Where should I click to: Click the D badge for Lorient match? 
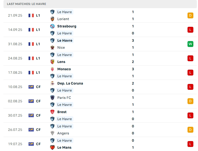(x=190, y=15)
